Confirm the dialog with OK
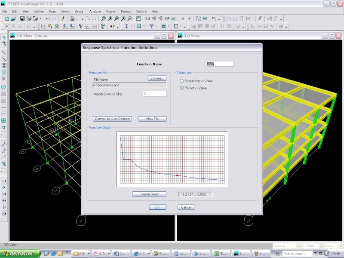This screenshot has width=344, height=258. (157, 207)
